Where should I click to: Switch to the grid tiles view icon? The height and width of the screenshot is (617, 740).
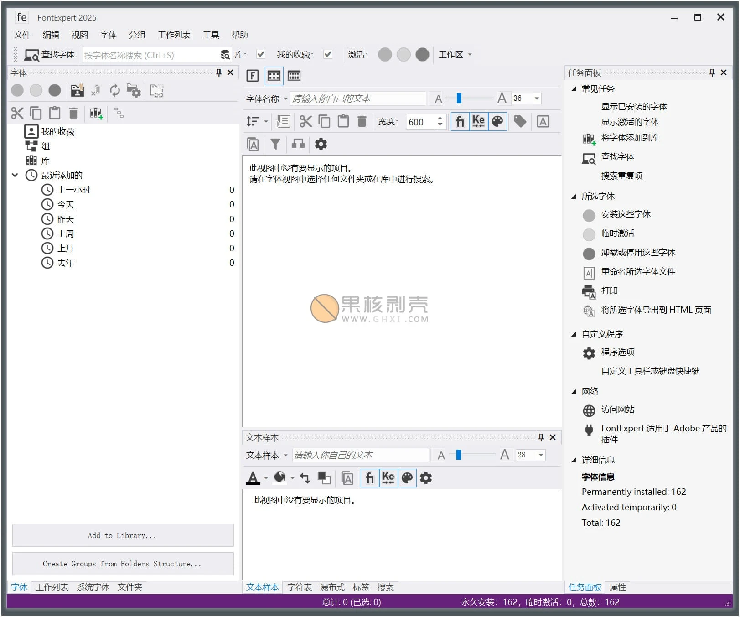[x=274, y=76]
